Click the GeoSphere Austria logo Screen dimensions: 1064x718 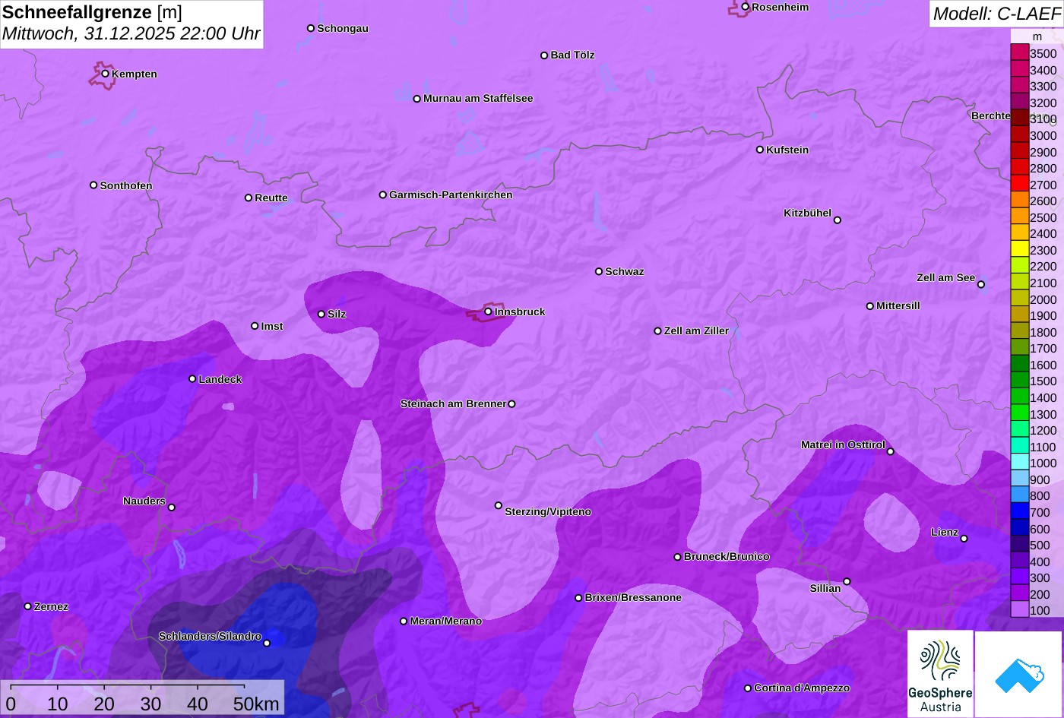click(940, 674)
